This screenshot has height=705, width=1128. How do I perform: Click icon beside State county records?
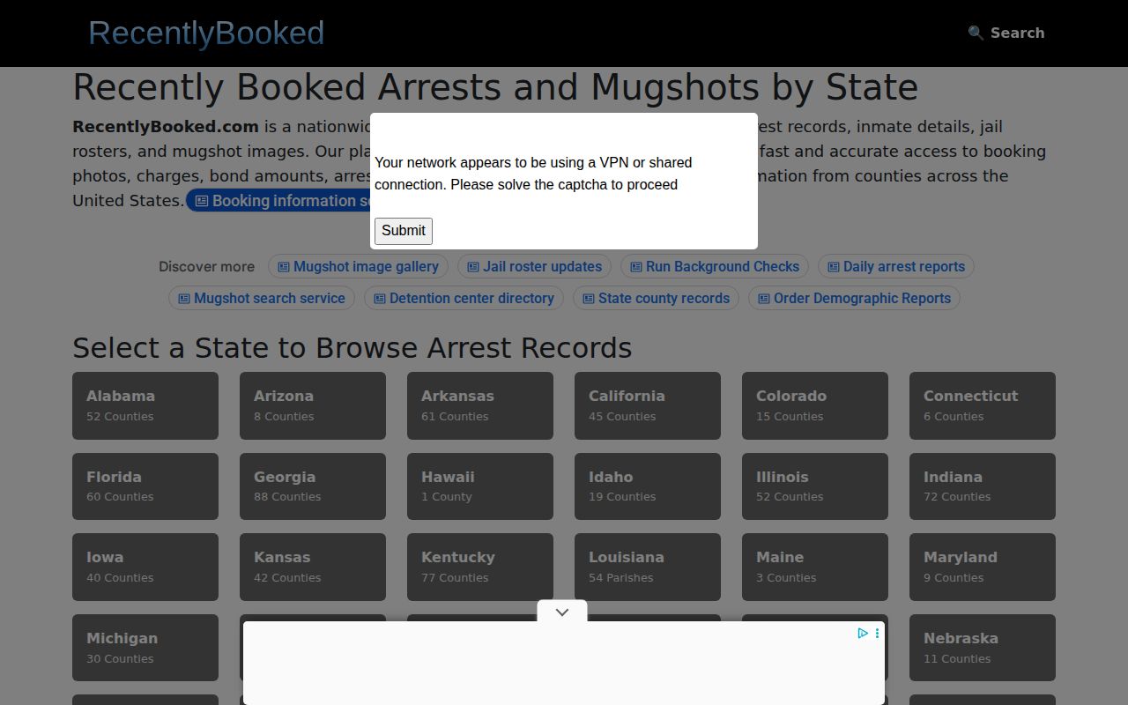(589, 299)
